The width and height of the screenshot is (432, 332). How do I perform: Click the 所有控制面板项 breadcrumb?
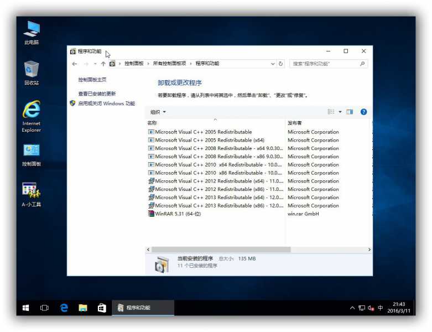coord(169,64)
